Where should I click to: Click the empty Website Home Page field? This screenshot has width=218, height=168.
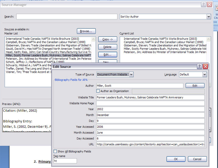coord(150,103)
